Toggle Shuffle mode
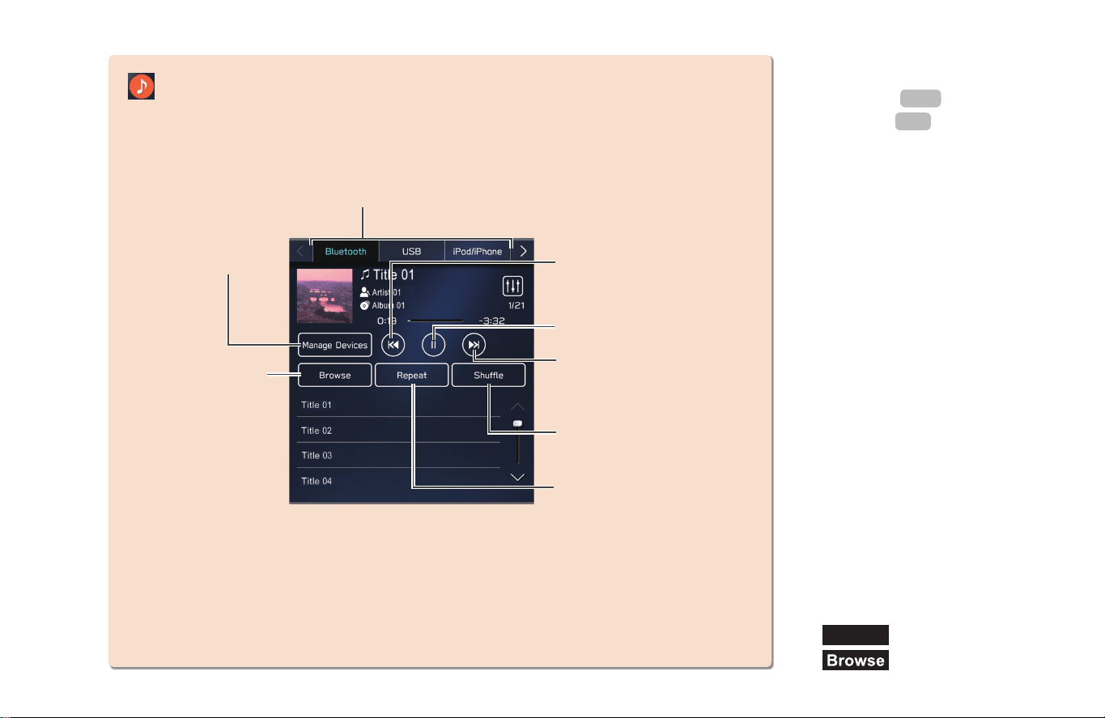Viewport: 1105px width, 718px height. 488,376
